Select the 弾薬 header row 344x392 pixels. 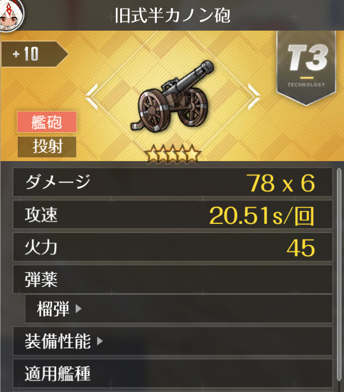173,279
